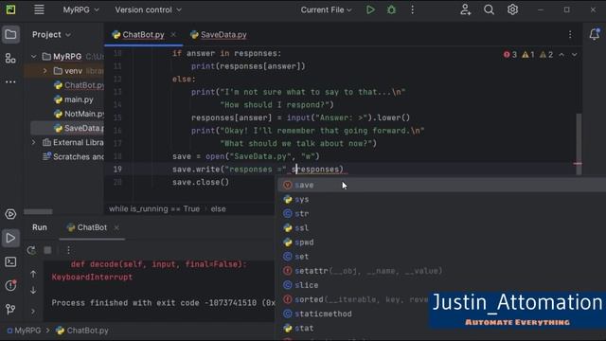Image resolution: width=606 pixels, height=341 pixels.
Task: Toggle the Project tool window folder icon
Action: 10,35
